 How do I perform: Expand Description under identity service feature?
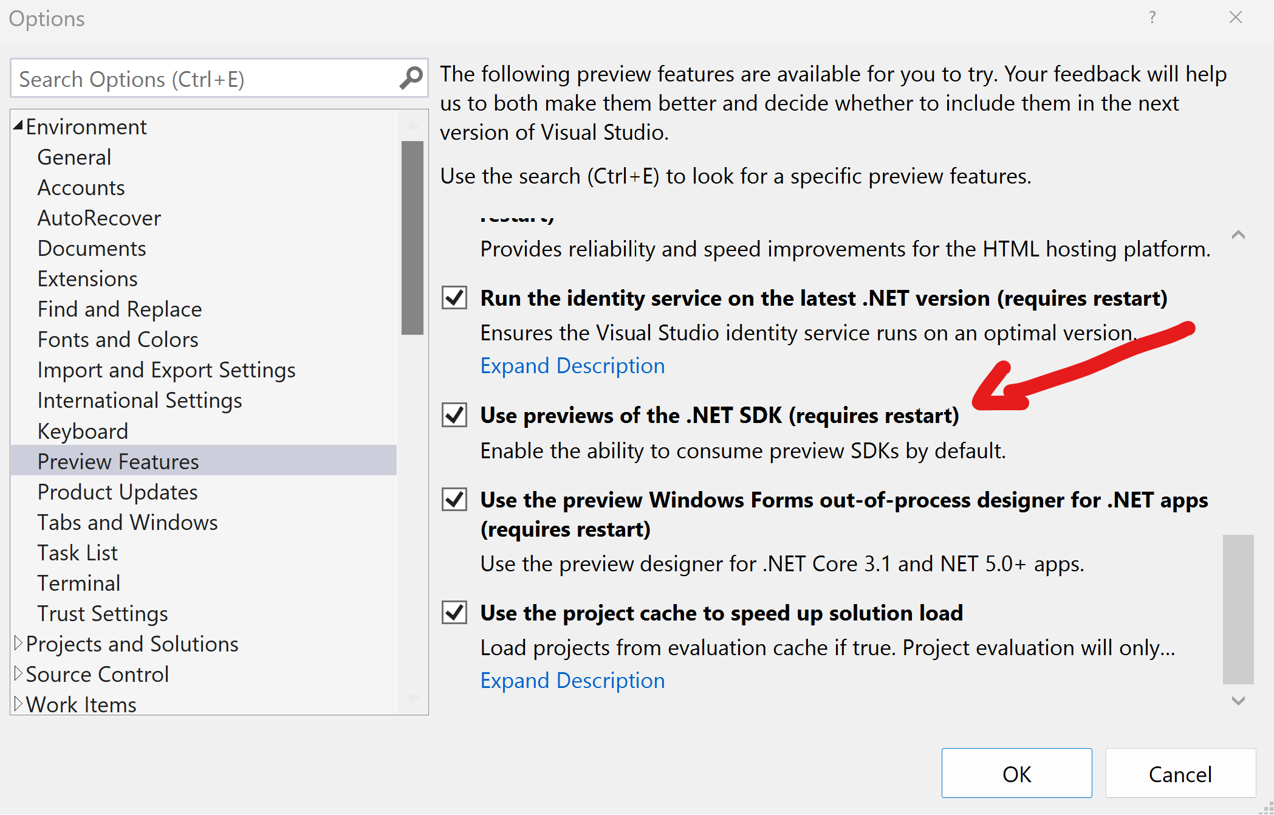[x=572, y=366]
